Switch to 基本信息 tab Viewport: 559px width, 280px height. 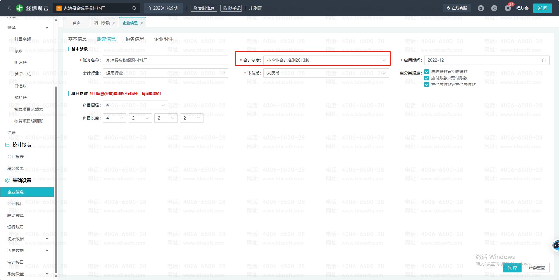pos(77,39)
